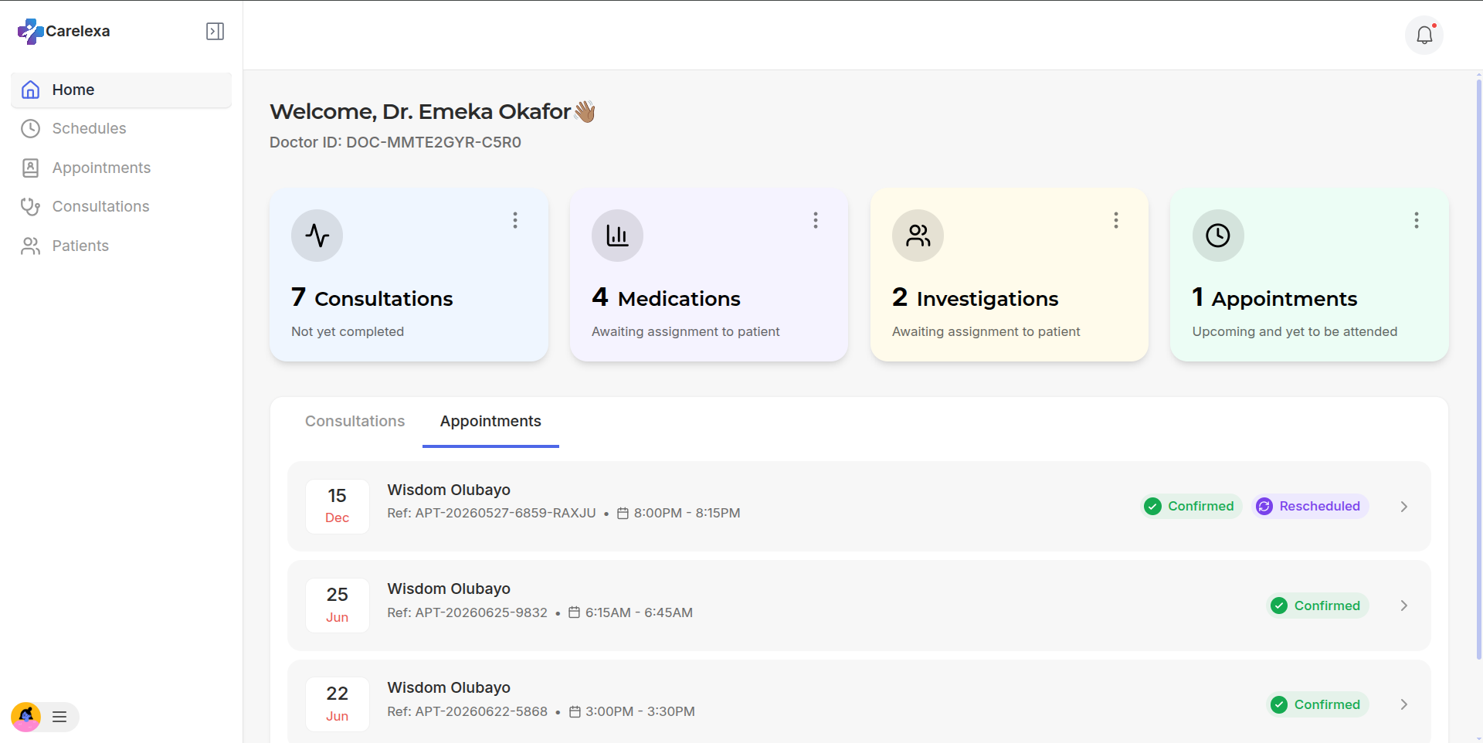Viewport: 1483px width, 743px height.
Task: Click Wisdom Olubayo name on 25 Jun row
Action: 449,589
